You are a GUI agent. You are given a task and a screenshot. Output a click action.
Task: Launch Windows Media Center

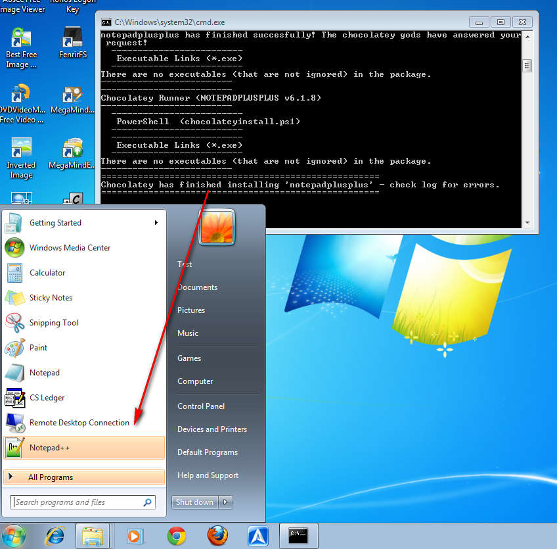click(x=70, y=248)
